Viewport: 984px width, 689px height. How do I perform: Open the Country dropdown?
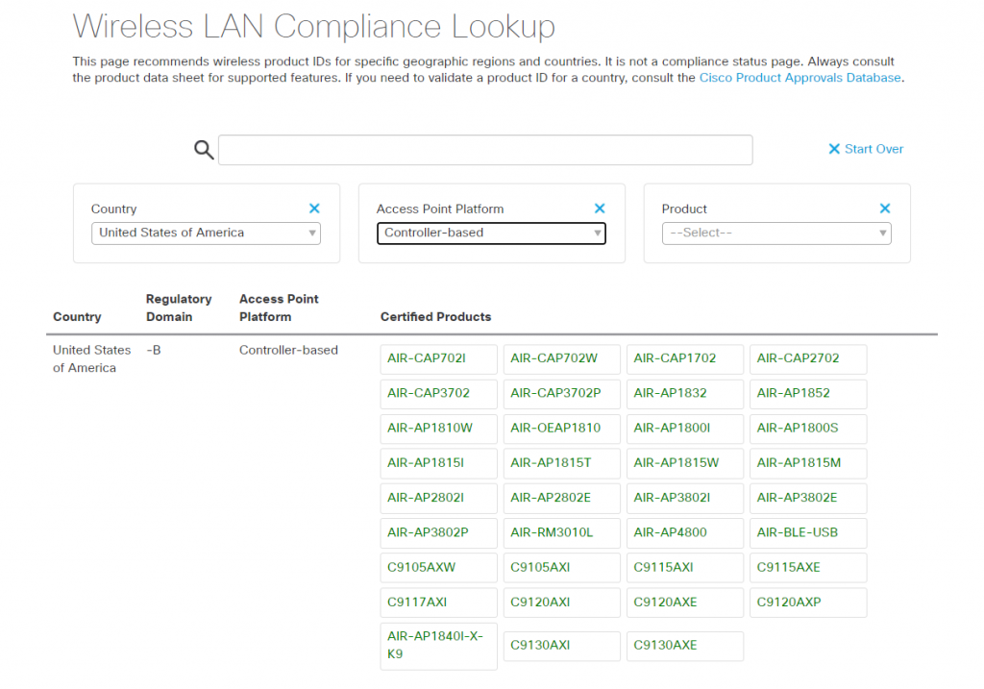coord(206,233)
